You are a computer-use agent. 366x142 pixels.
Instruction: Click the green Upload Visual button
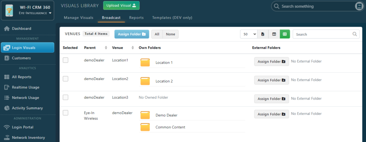[122, 6]
